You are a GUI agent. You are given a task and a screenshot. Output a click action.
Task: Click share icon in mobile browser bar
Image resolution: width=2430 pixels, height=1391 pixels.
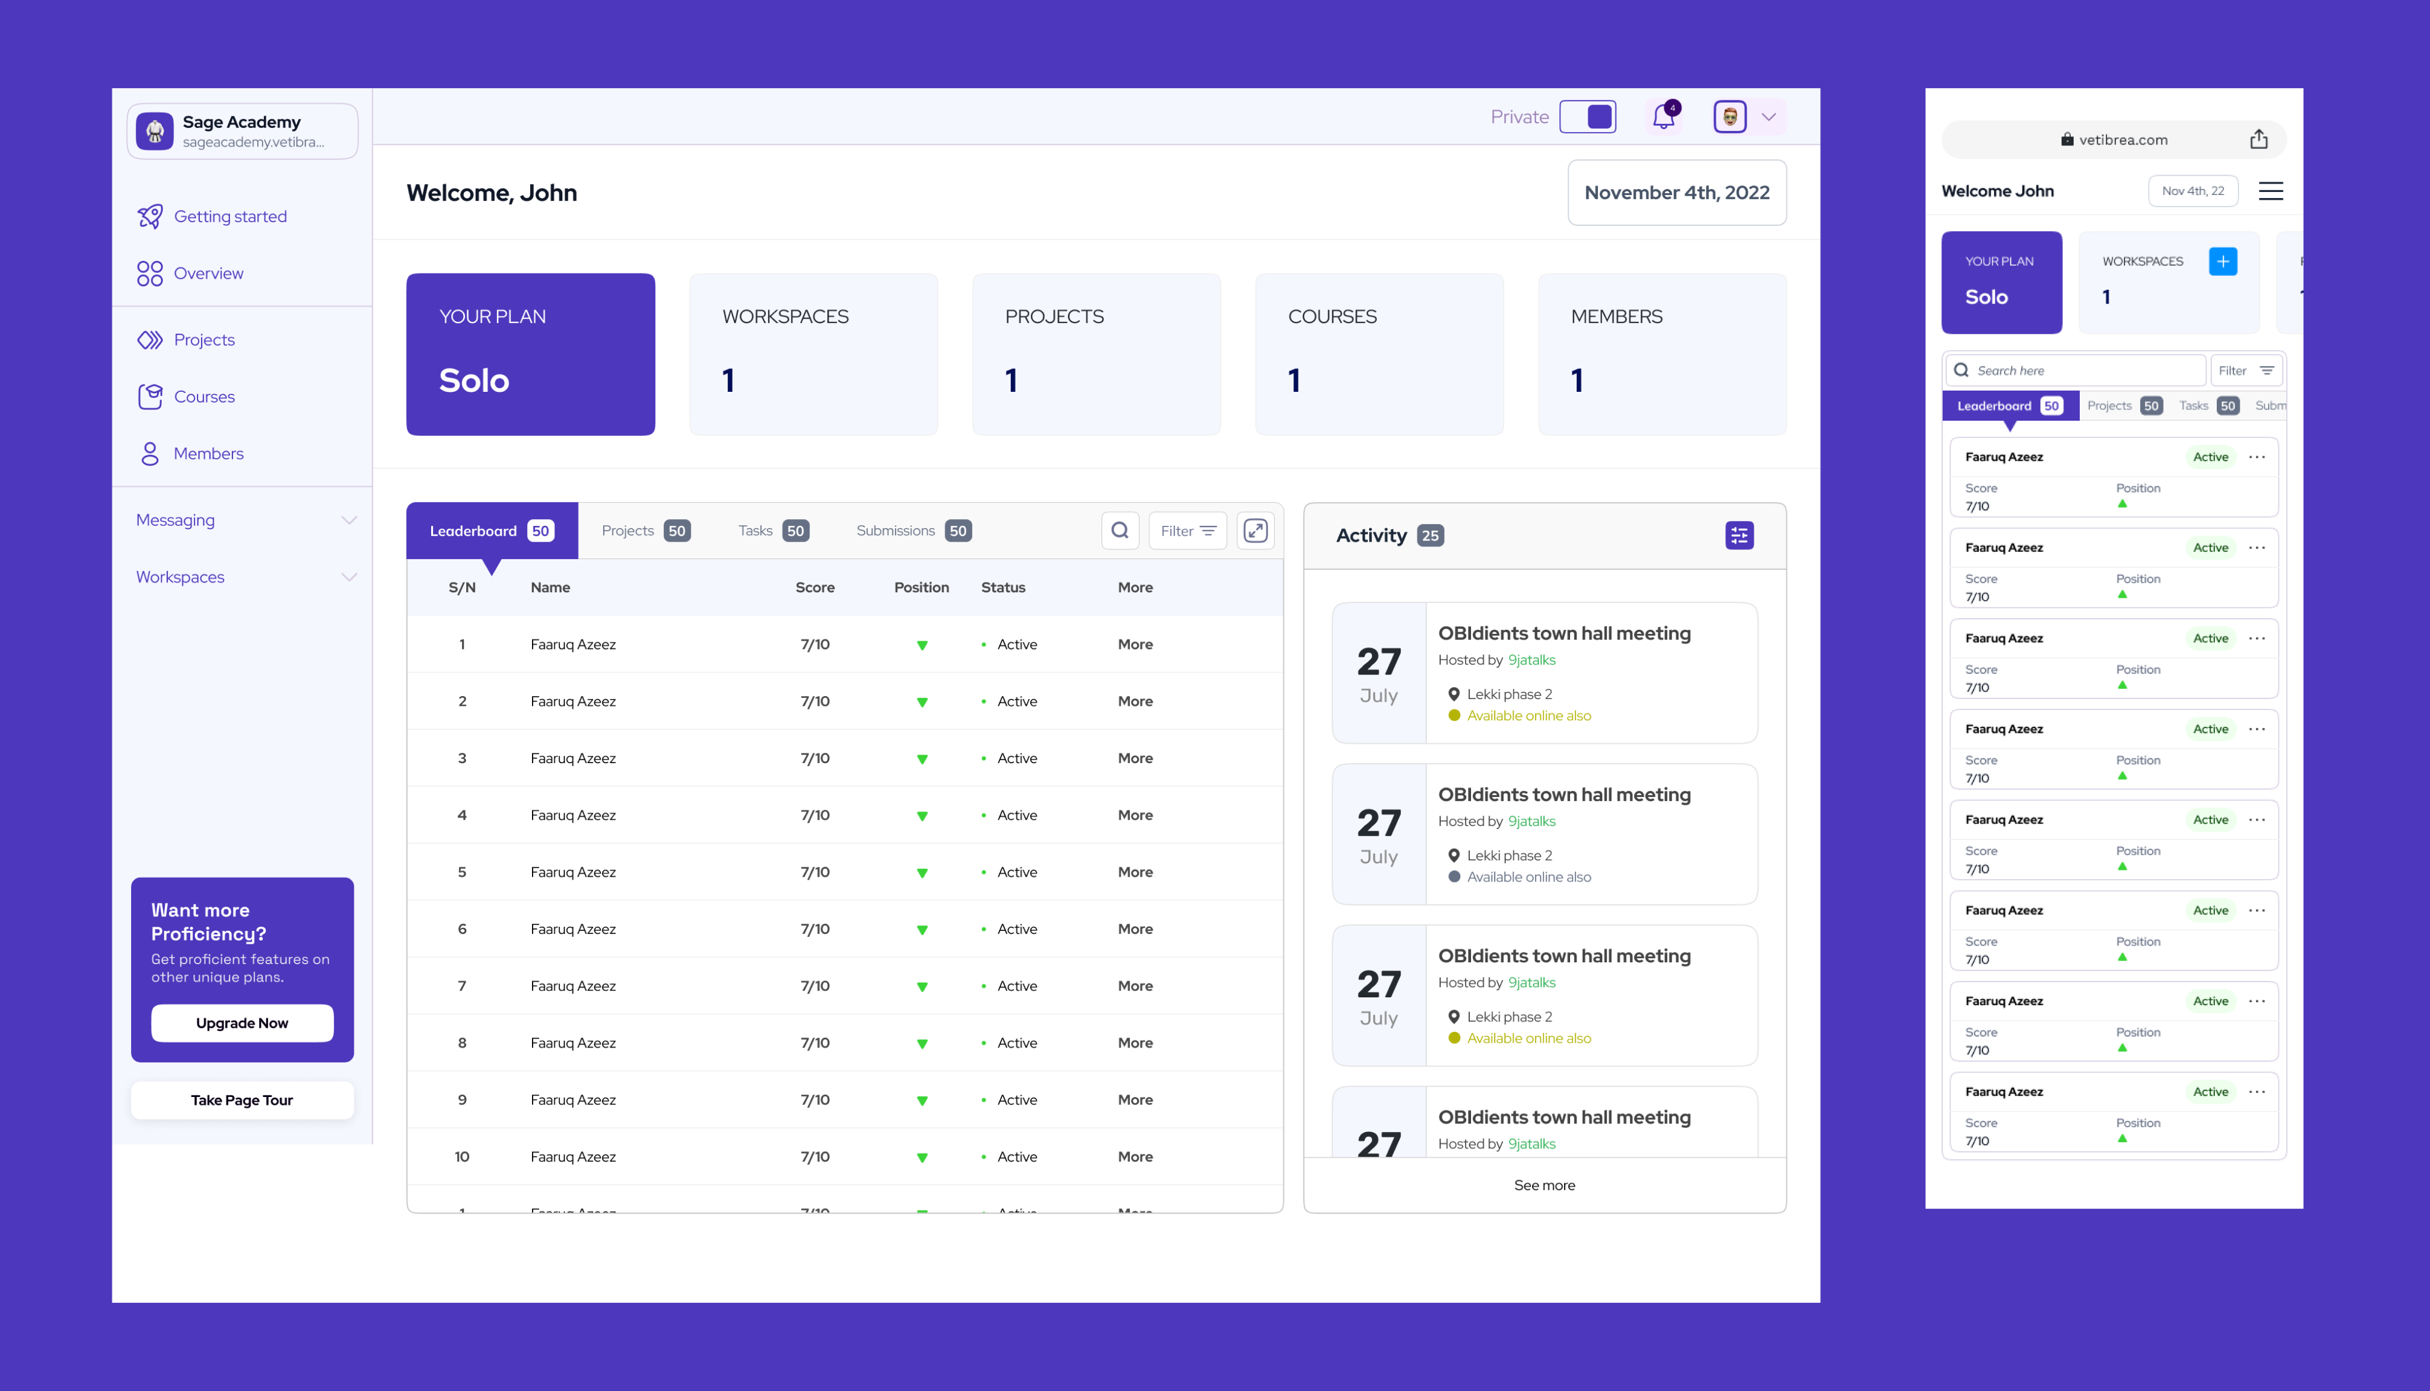(2258, 139)
